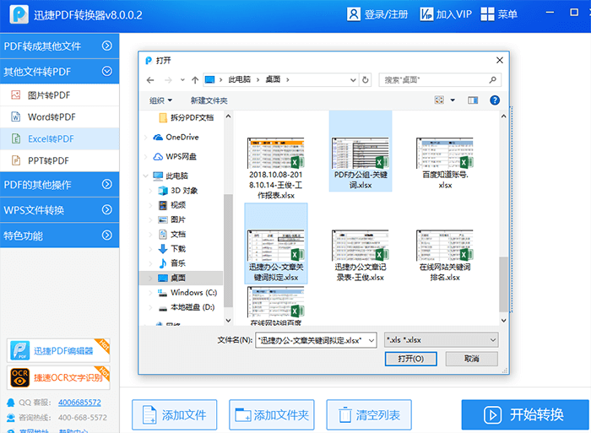Screen dimensions: 591x433
Task: Select 3D 对象 folder
Action: click(178, 190)
